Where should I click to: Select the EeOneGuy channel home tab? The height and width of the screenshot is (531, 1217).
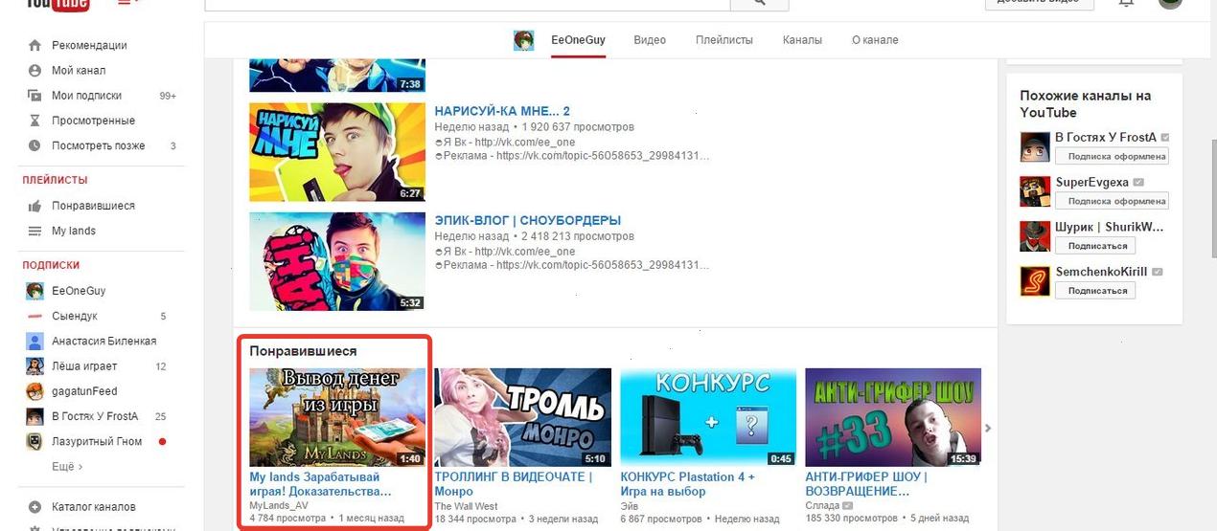(578, 40)
